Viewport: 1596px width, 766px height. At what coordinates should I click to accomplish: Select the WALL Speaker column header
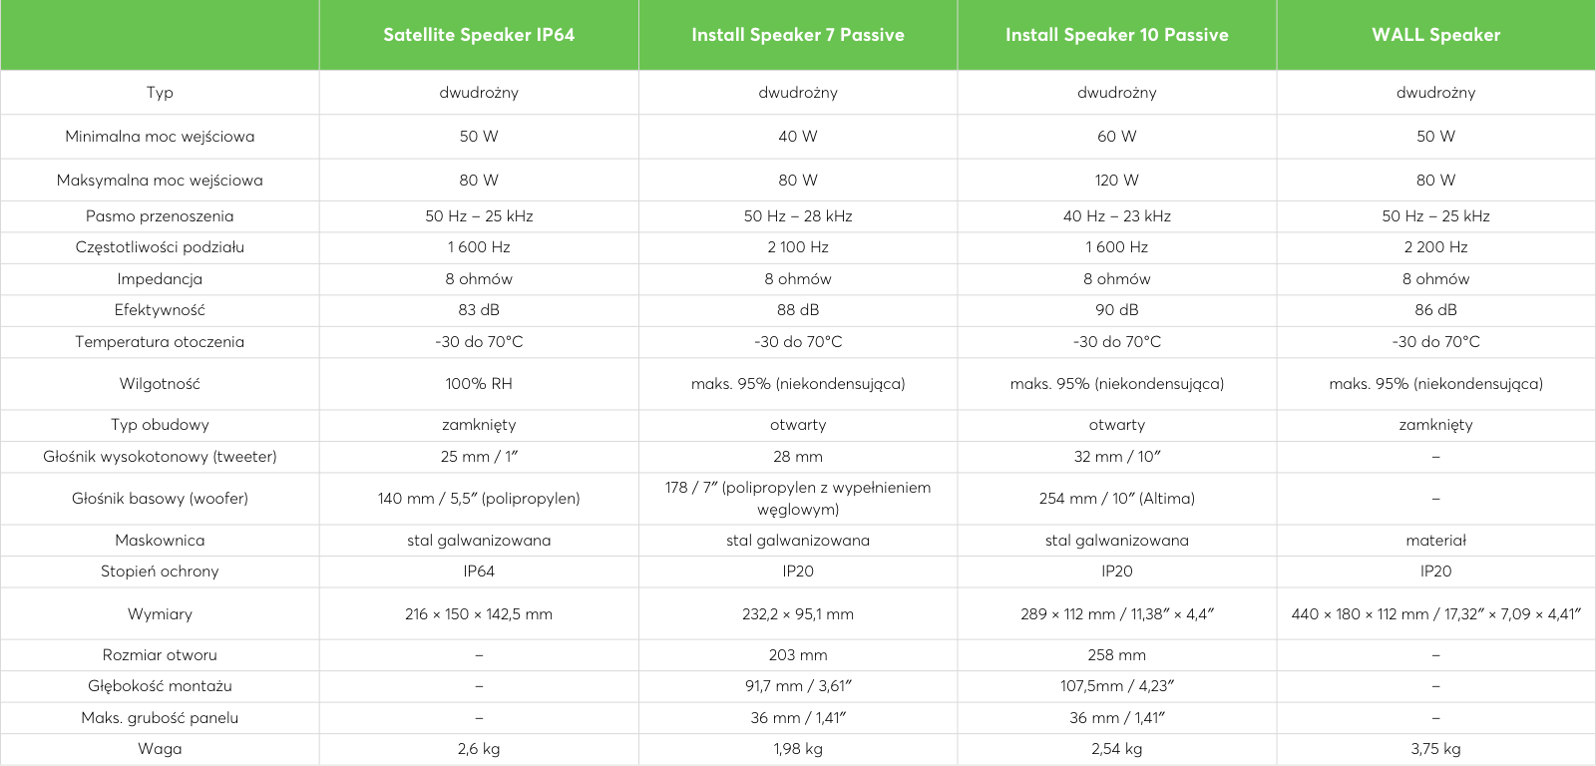click(x=1435, y=35)
